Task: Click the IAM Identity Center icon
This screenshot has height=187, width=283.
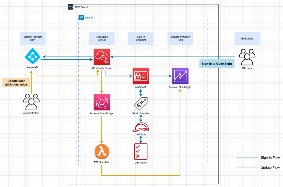Action: coord(102,56)
